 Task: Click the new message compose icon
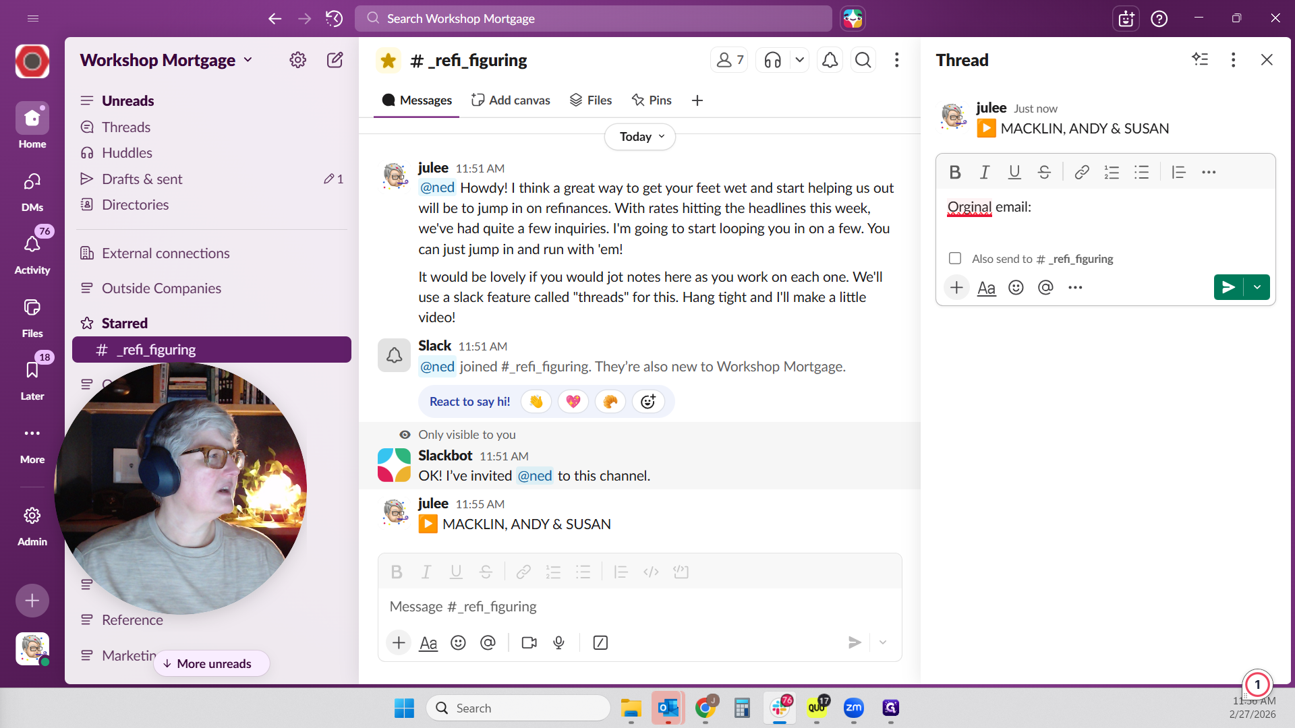pyautogui.click(x=335, y=61)
